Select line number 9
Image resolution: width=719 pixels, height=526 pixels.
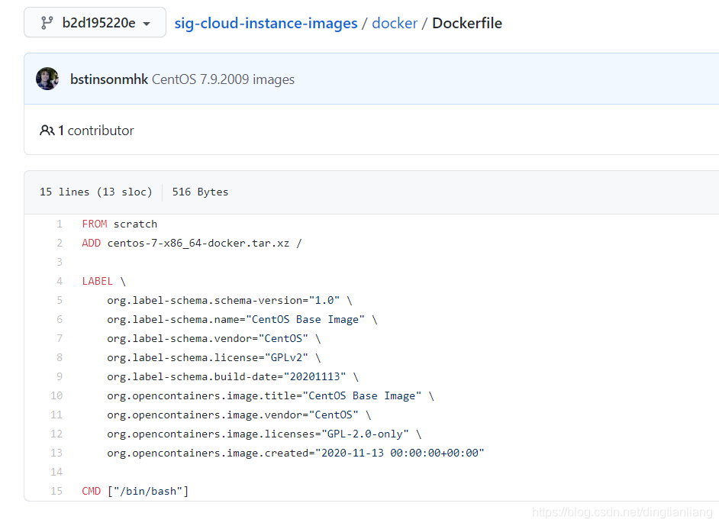click(60, 376)
